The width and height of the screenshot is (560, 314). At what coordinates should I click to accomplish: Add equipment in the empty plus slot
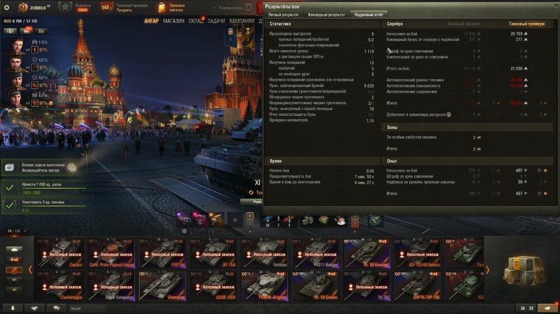tap(235, 220)
